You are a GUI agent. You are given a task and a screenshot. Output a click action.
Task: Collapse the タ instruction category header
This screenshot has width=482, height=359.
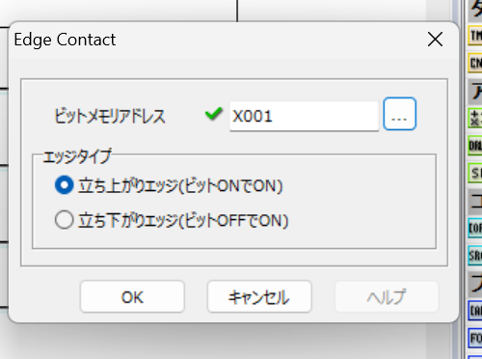coord(475,9)
